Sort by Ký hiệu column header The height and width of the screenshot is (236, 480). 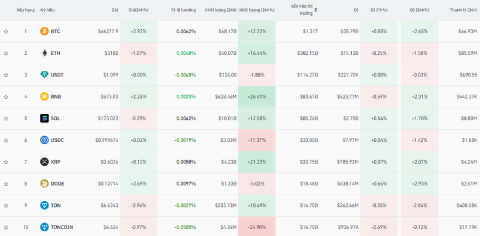click(47, 10)
